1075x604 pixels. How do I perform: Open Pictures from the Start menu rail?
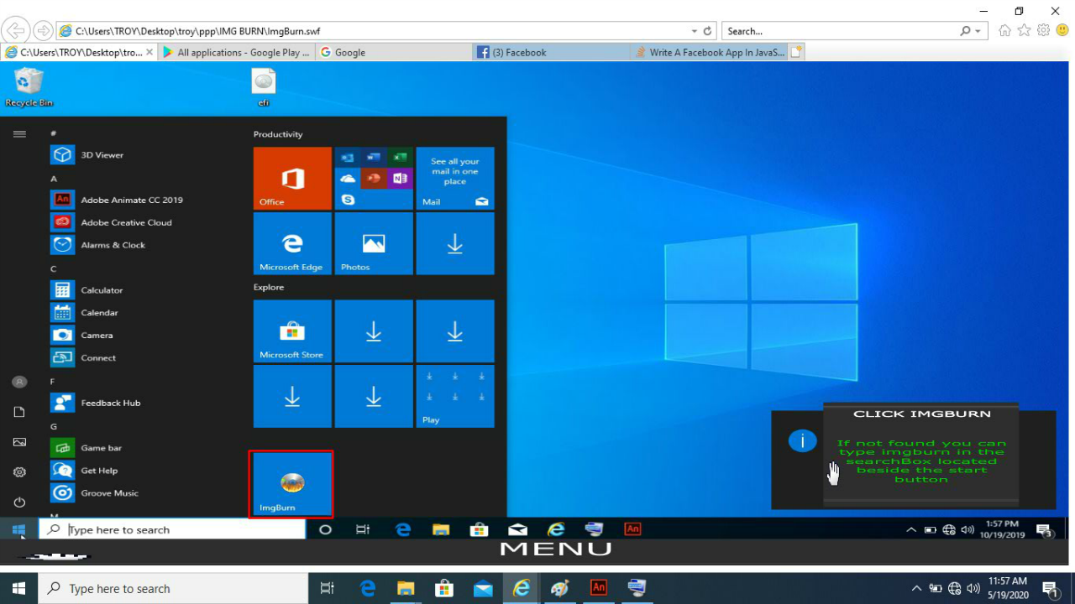tap(19, 442)
